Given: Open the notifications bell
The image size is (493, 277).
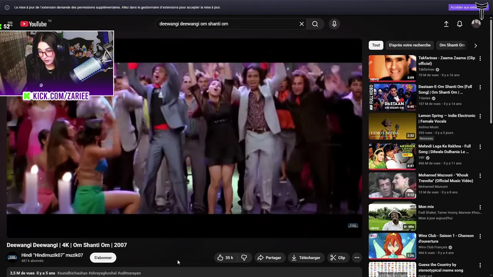Looking at the screenshot, I should [x=459, y=24].
